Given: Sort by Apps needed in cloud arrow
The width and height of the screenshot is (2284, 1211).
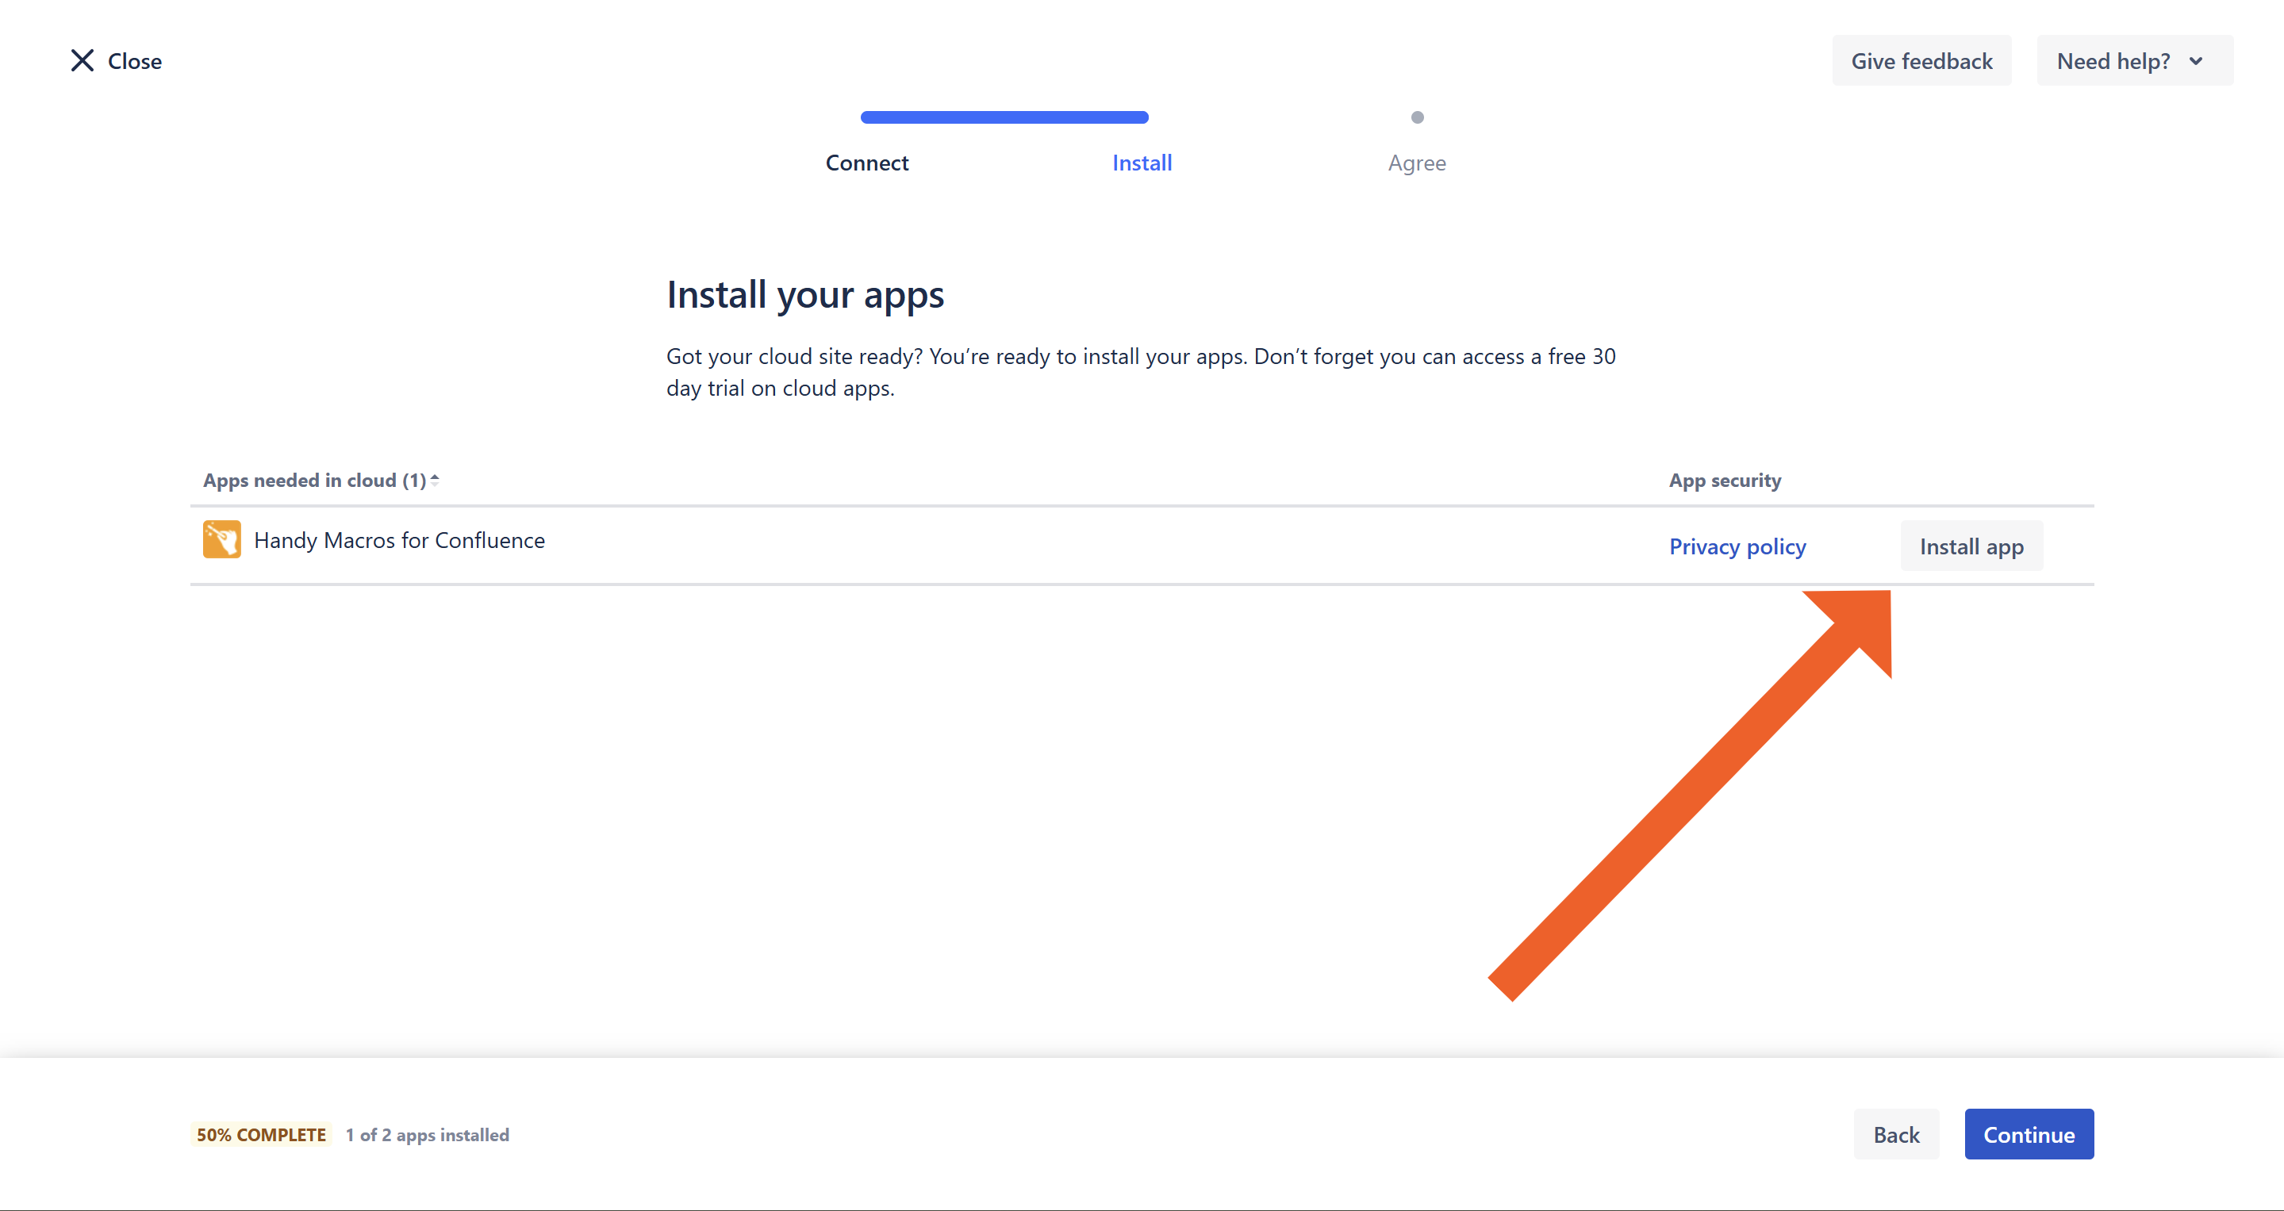Looking at the screenshot, I should pyautogui.click(x=435, y=480).
